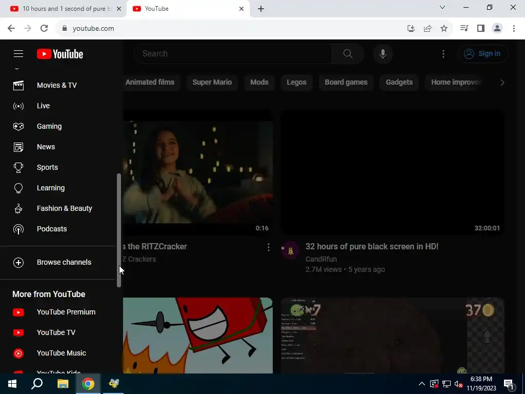This screenshot has width=525, height=394.
Task: Click the Browse channels plus icon
Action: (x=18, y=263)
